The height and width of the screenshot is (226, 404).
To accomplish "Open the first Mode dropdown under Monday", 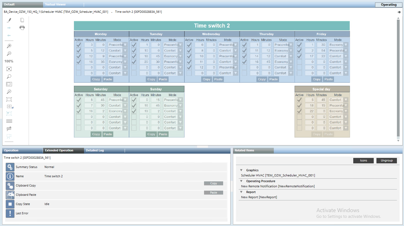I will pos(125,44).
